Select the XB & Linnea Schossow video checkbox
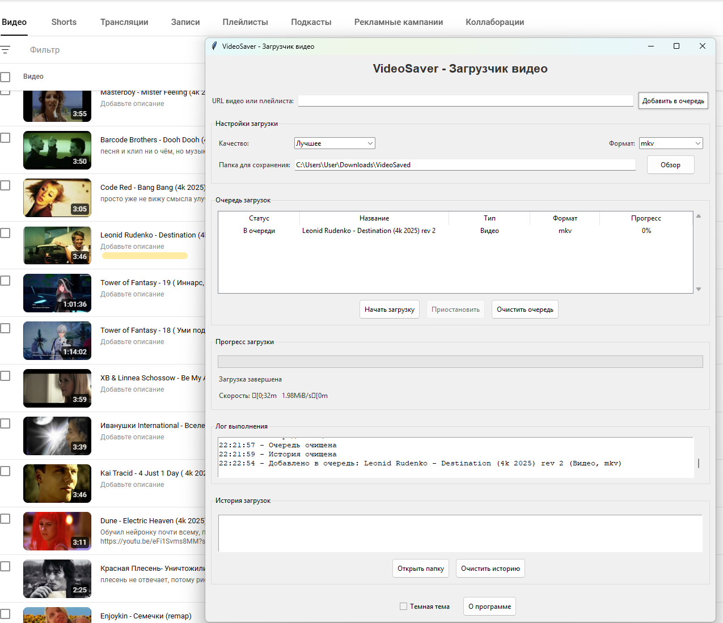The image size is (723, 623). coord(5,376)
